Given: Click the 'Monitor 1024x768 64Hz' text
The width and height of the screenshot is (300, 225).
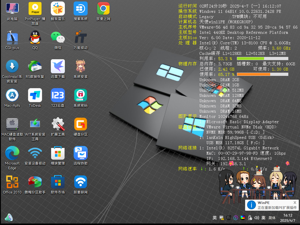Looking at the screenshot, I should [x=224, y=116].
